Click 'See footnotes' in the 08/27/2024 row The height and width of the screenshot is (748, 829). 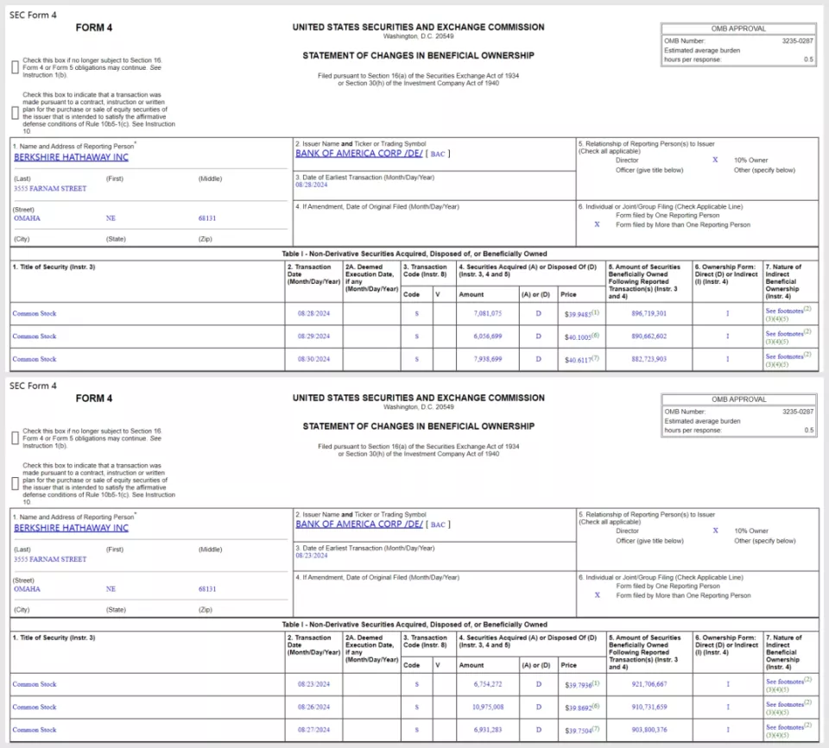(784, 727)
